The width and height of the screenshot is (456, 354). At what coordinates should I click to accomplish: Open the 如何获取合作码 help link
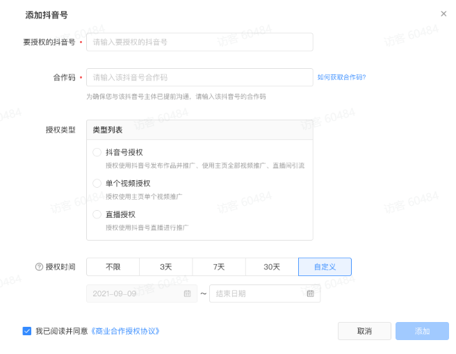(x=341, y=77)
